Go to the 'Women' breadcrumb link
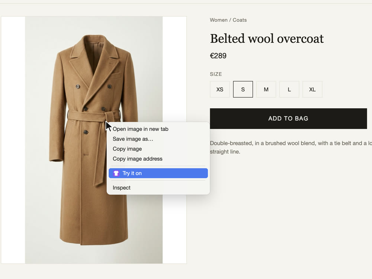This screenshot has width=372, height=279. [x=218, y=20]
